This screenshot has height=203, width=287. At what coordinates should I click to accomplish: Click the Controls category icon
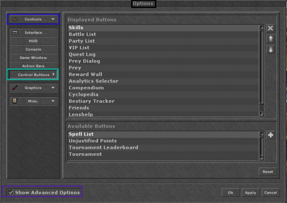tap(15, 19)
